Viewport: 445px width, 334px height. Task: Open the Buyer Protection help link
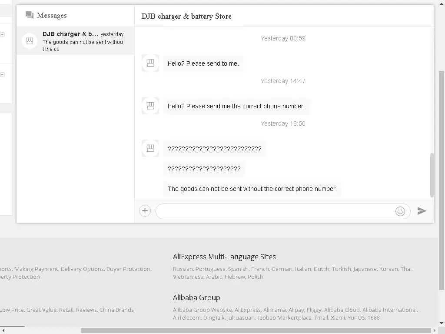[x=129, y=269]
